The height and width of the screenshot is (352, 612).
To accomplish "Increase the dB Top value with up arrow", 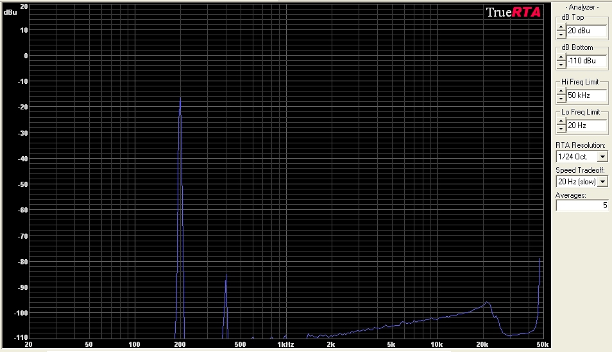I will pos(561,28).
